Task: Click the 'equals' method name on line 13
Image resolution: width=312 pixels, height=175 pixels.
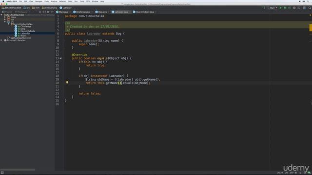Action: pos(102,58)
